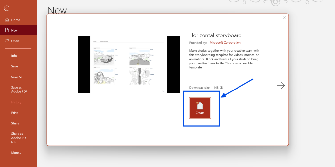This screenshot has height=167, width=335.
Task: Choose Save in the sidebar
Action: click(x=14, y=66)
